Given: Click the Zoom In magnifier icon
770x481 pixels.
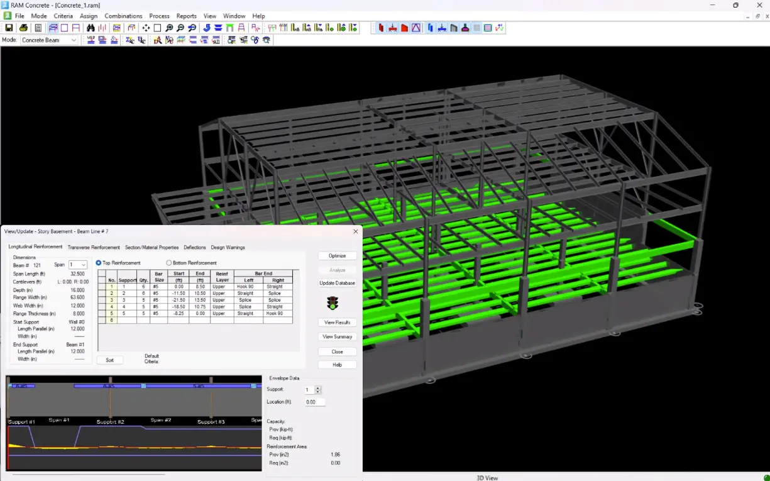Looking at the screenshot, I should (169, 28).
